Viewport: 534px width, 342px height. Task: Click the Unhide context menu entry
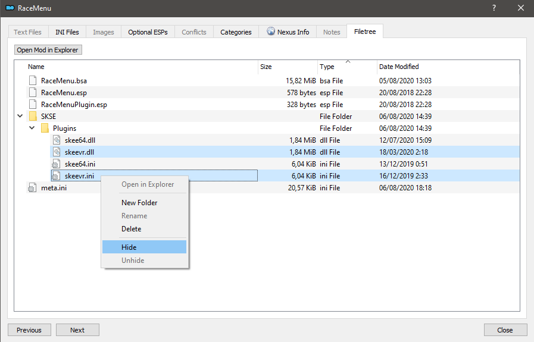click(144, 261)
